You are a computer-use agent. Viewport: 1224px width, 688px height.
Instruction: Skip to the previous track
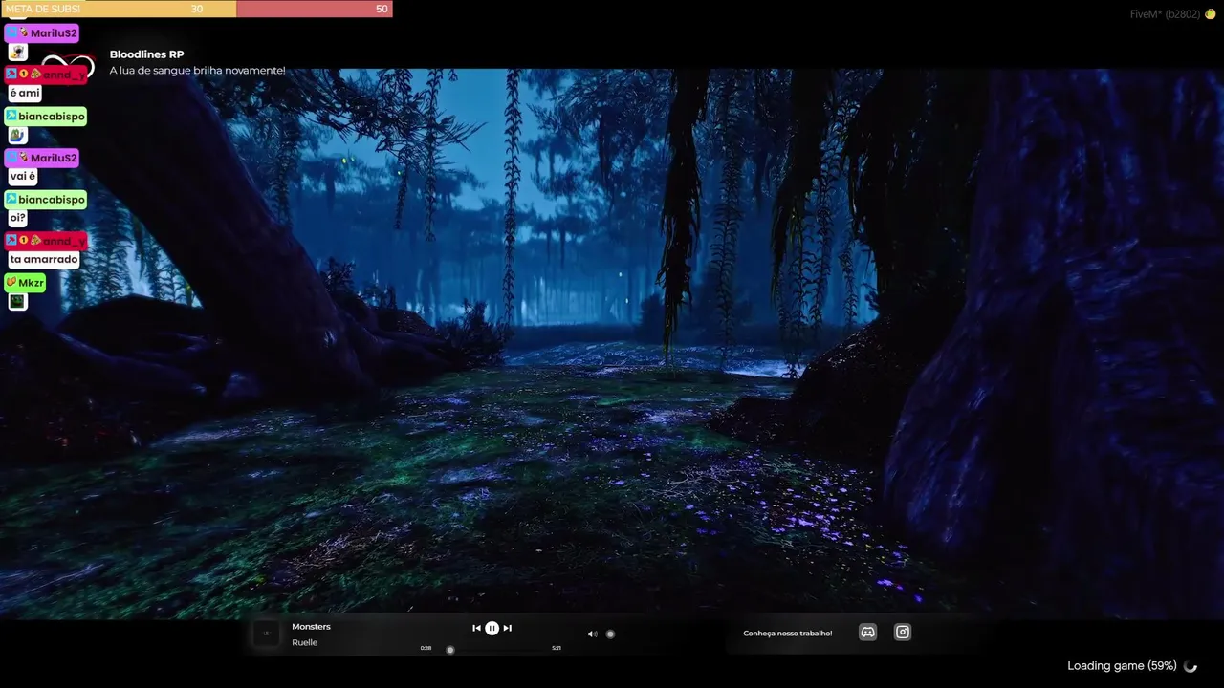click(476, 628)
